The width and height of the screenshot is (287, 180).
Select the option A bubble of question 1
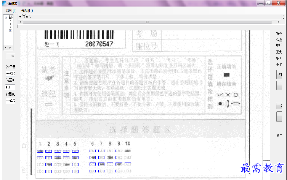[40, 151]
